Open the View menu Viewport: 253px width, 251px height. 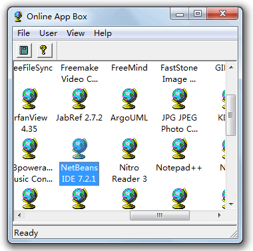click(75, 33)
